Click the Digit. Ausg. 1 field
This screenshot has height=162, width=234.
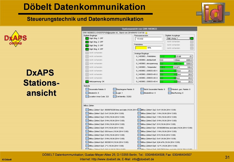coord(178,38)
